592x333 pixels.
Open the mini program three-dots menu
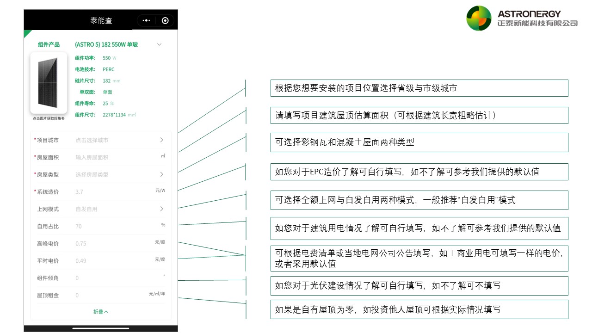point(147,20)
